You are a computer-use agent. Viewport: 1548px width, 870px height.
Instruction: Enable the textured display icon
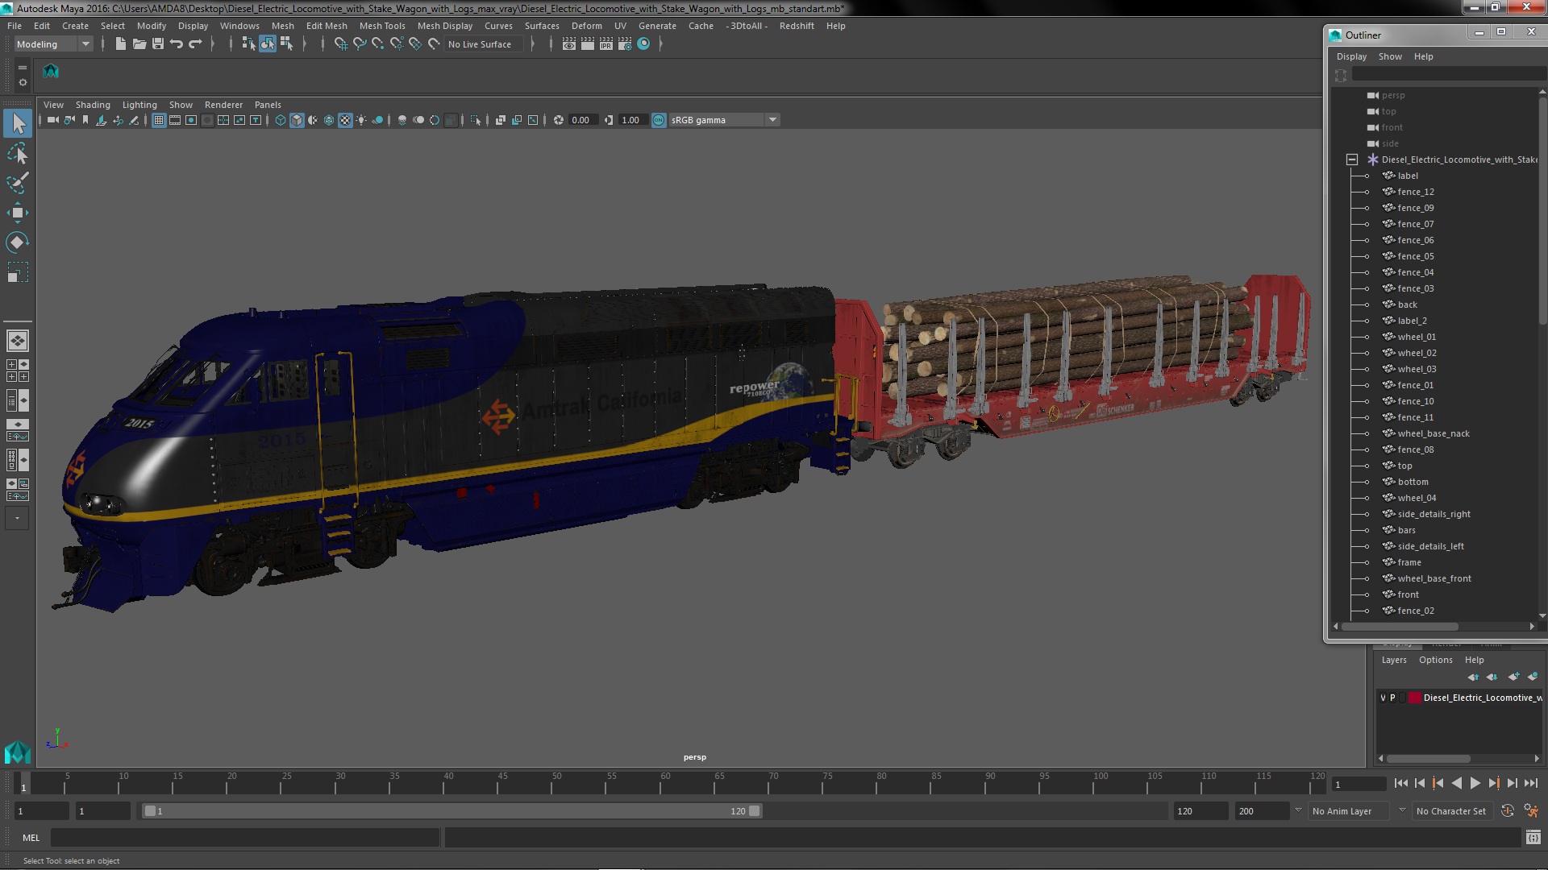click(345, 120)
